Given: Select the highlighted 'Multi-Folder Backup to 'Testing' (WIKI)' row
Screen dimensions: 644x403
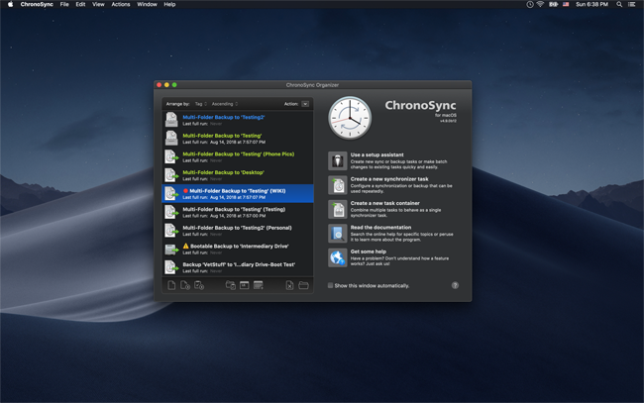Looking at the screenshot, I should pos(238,193).
